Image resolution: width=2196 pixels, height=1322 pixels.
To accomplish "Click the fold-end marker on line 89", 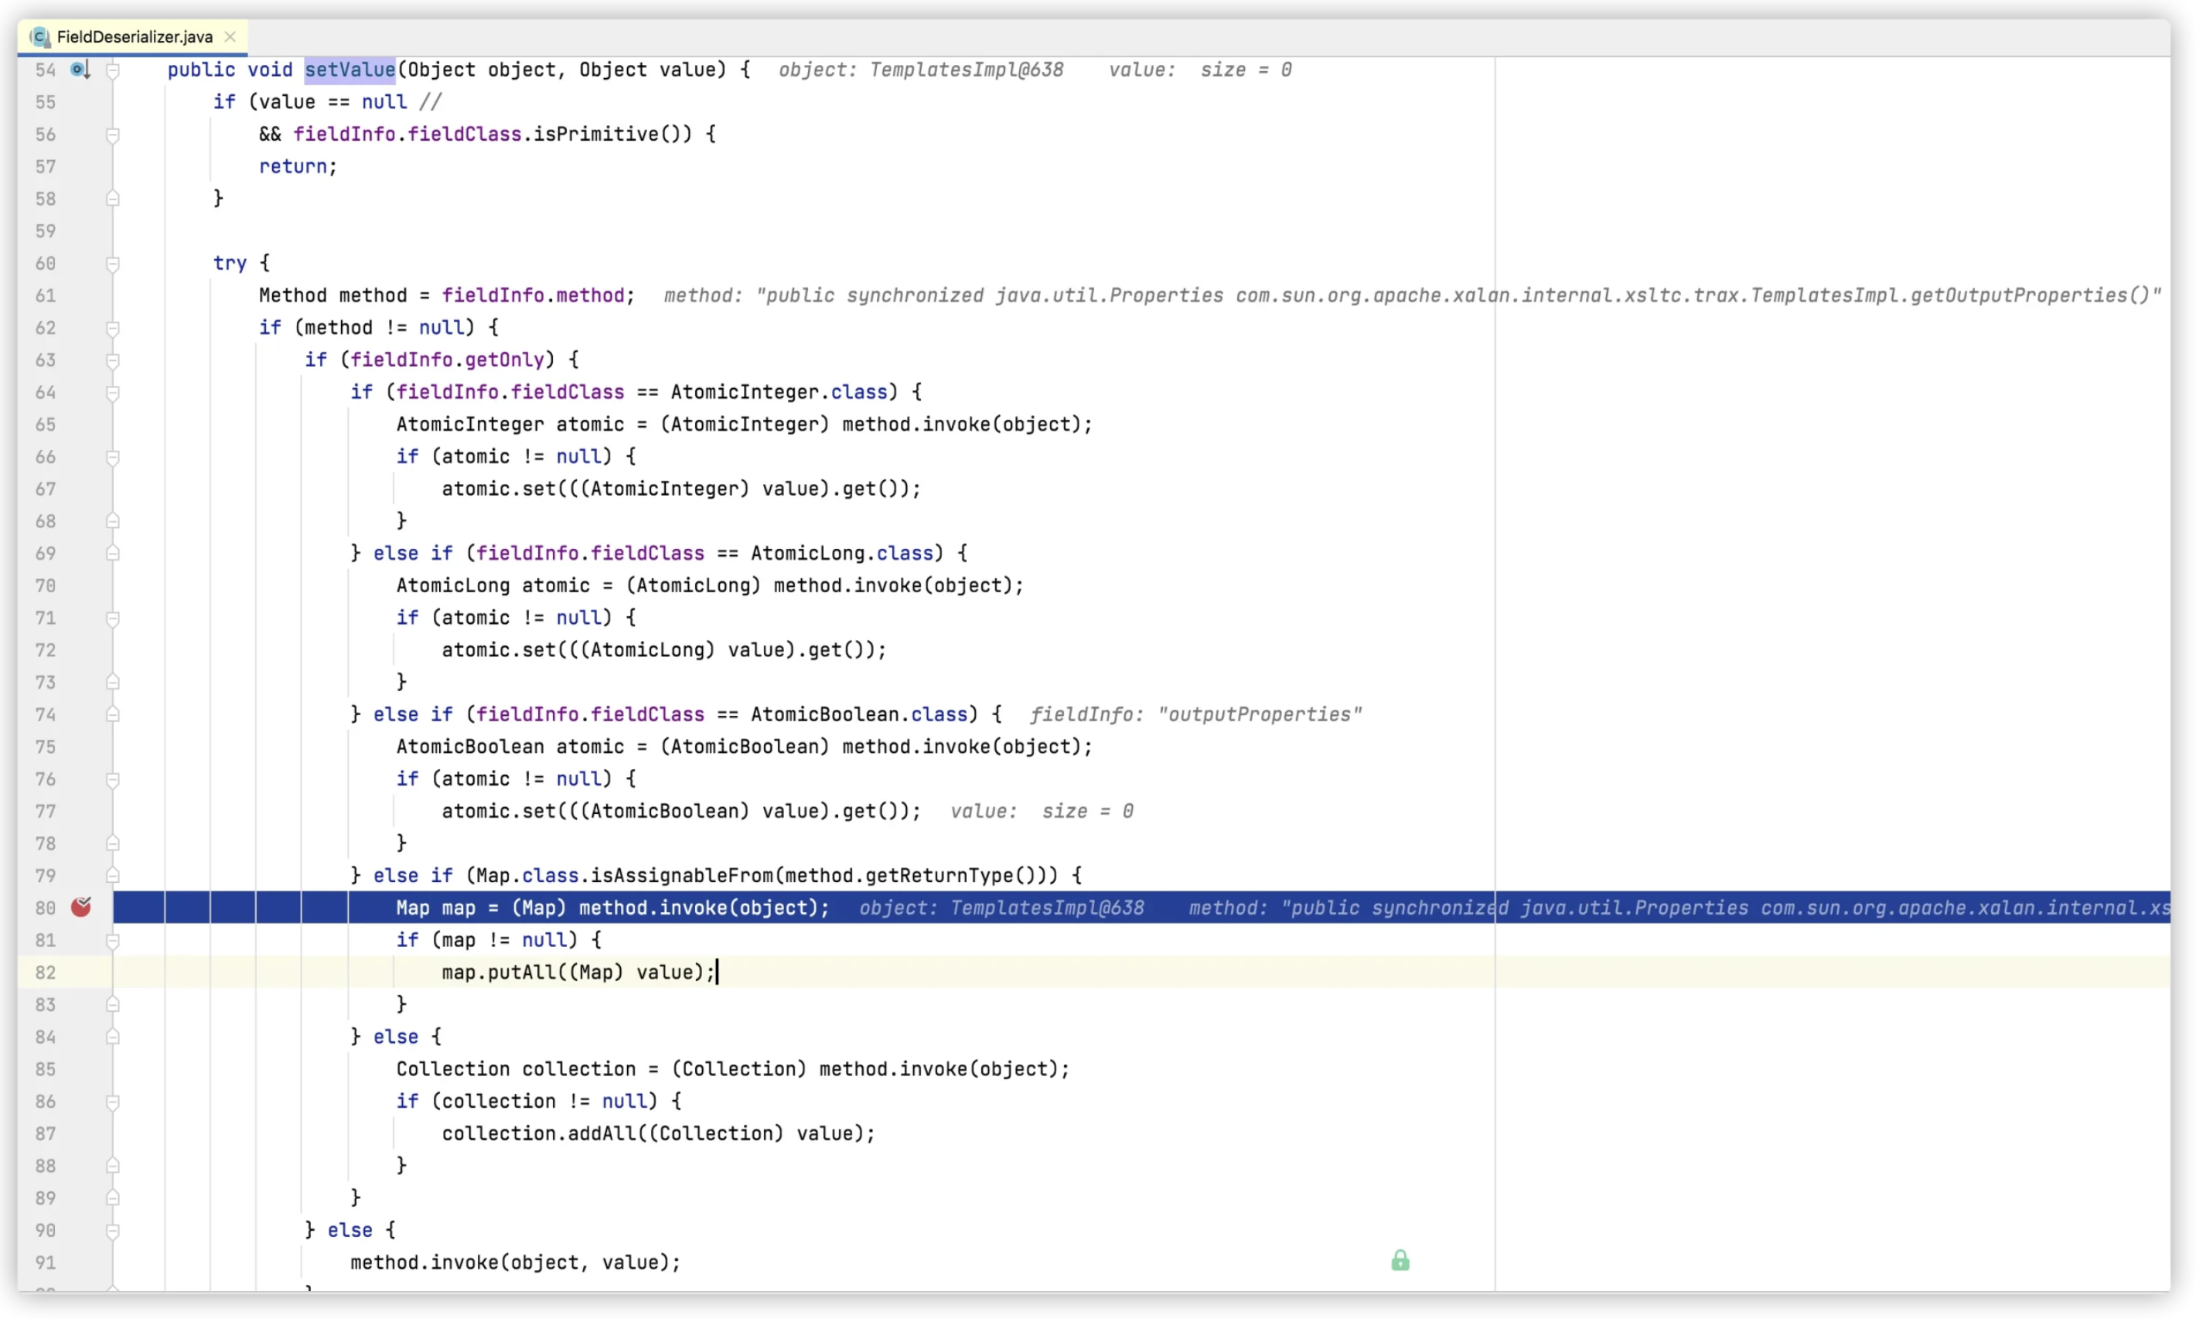I will (113, 1199).
